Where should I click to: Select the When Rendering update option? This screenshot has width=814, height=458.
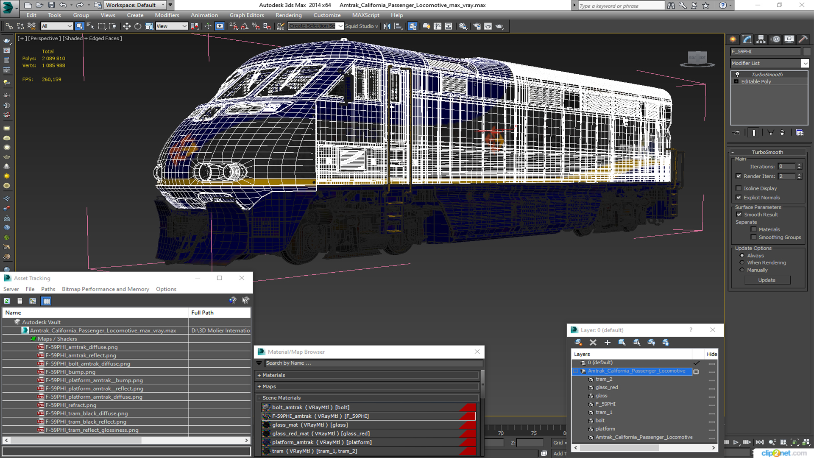pyautogui.click(x=742, y=263)
